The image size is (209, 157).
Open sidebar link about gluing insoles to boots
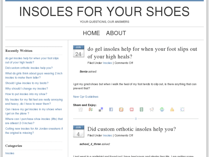tap(27, 83)
